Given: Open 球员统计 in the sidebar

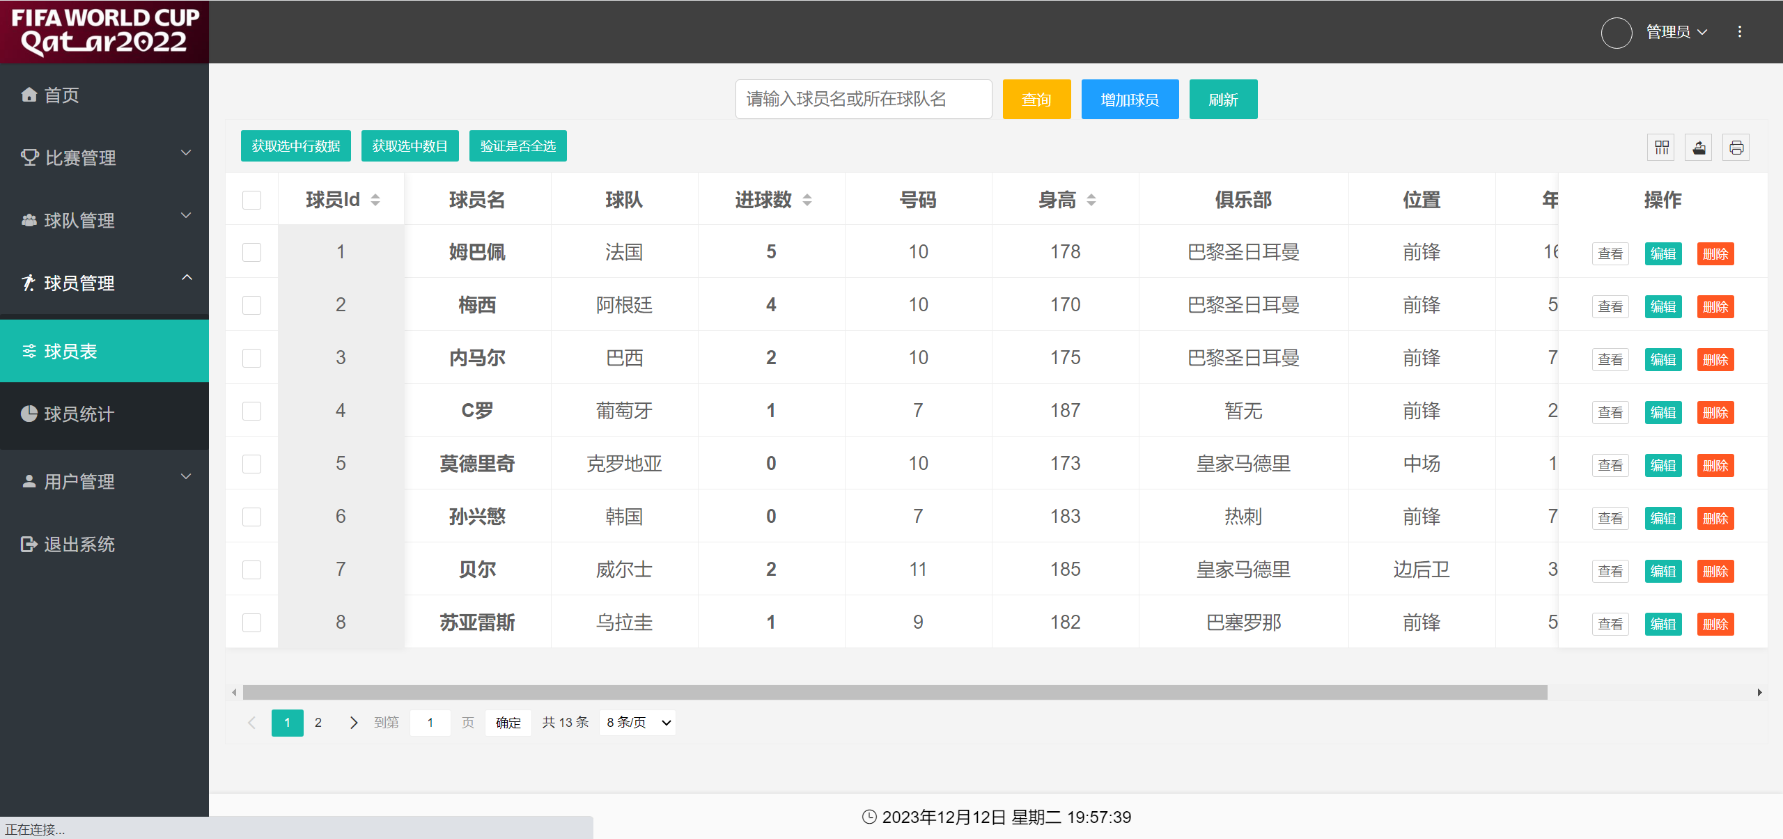Looking at the screenshot, I should [79, 414].
